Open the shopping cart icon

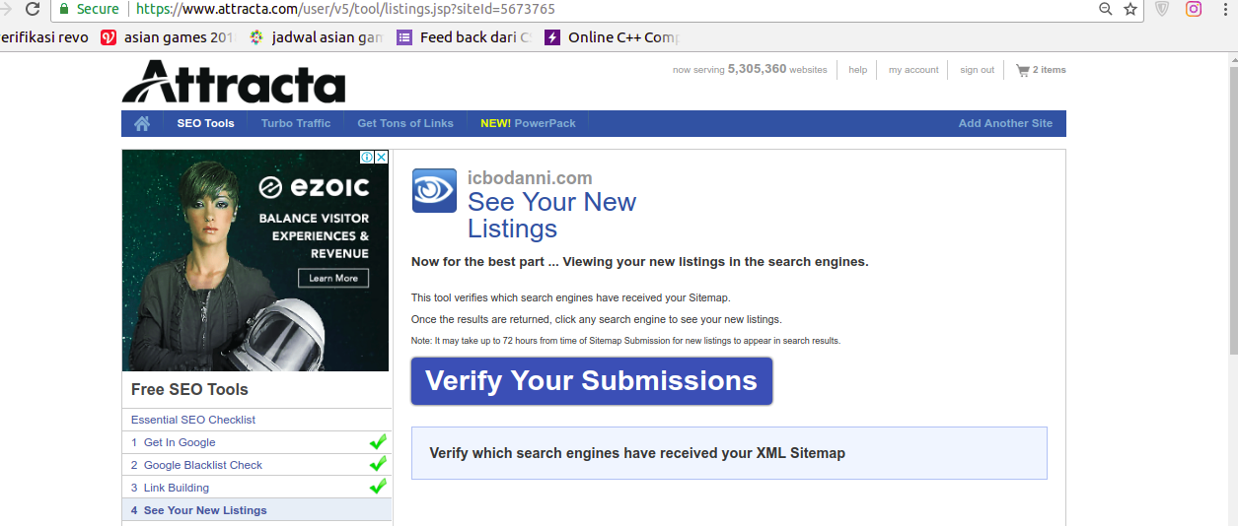pyautogui.click(x=1022, y=70)
